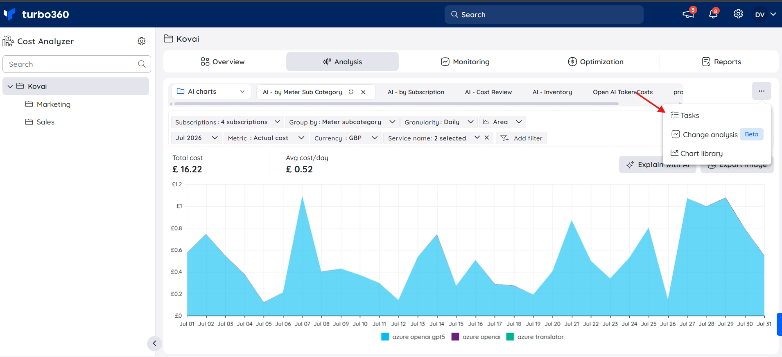Open the Open AI Token Costs view

(x=623, y=92)
